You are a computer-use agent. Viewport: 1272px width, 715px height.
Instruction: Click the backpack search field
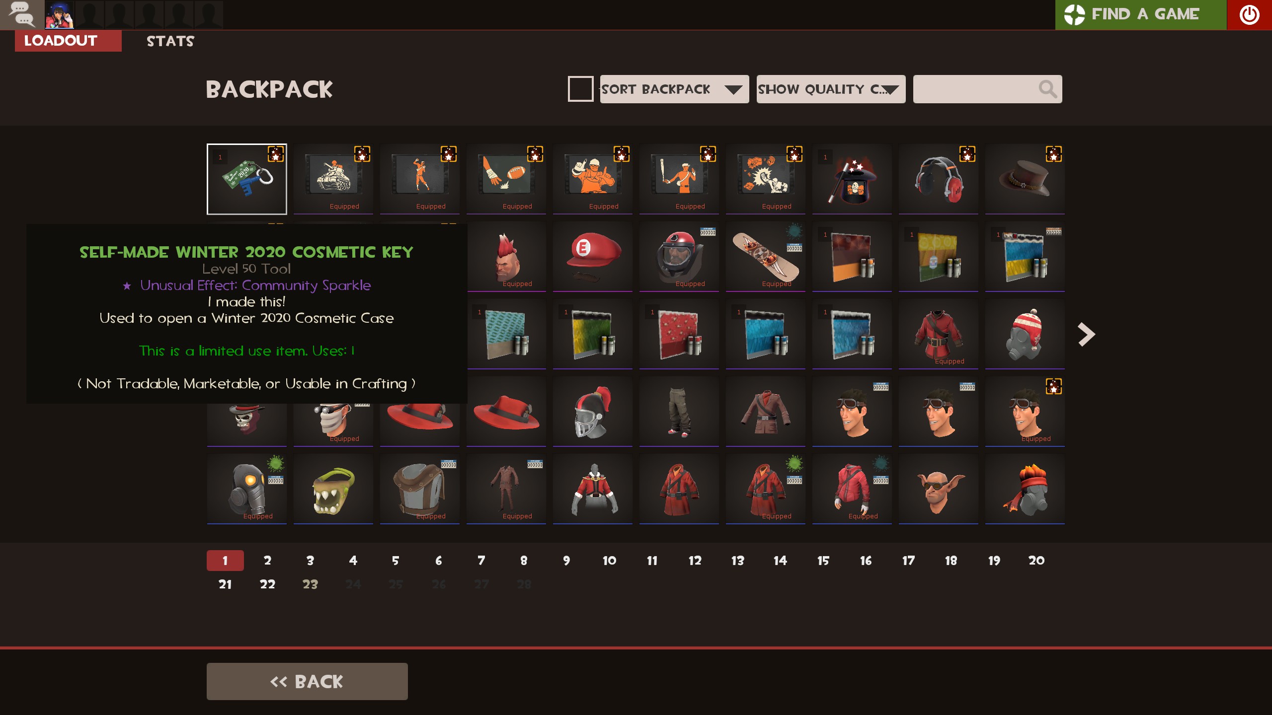click(x=987, y=89)
